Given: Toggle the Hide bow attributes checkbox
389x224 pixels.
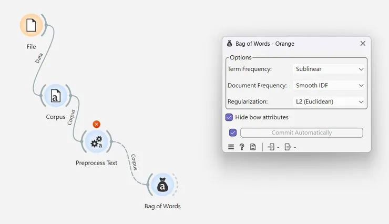Looking at the screenshot, I should click(229, 117).
